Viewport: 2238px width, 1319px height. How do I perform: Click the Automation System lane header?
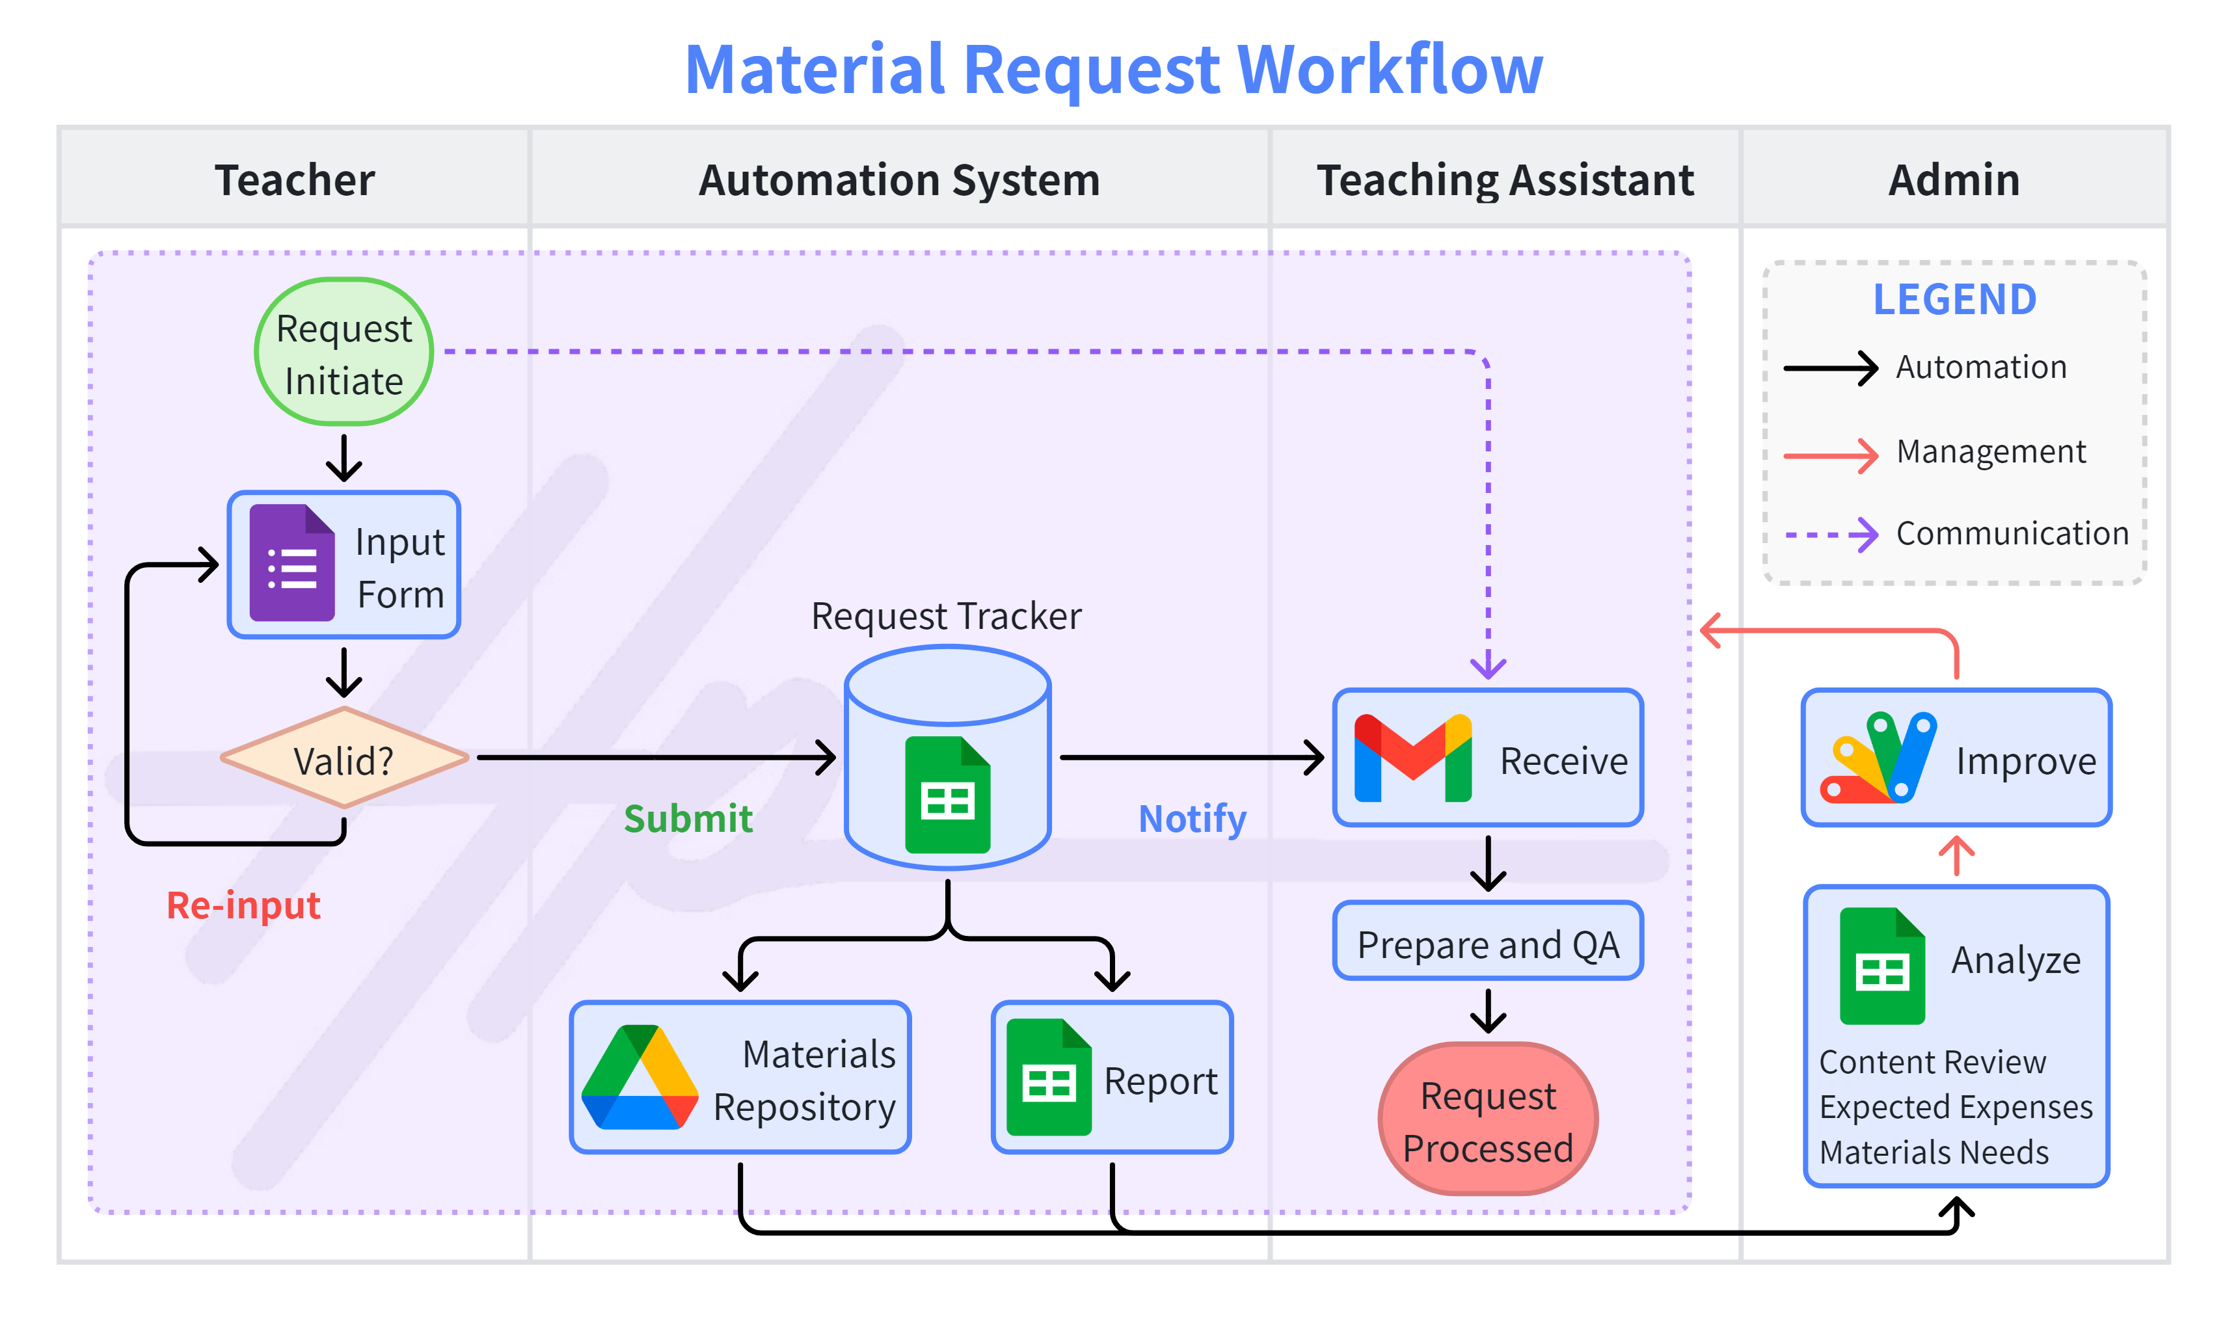coord(898,180)
